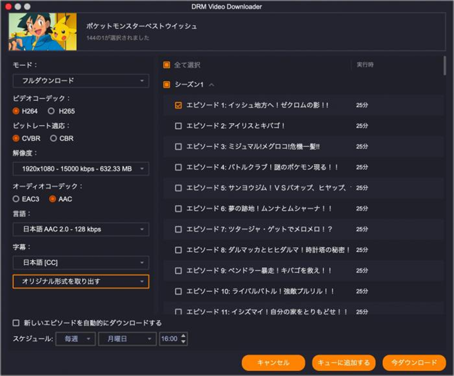Click the 実行時 column header
This screenshot has height=376, width=454.
[365, 65]
